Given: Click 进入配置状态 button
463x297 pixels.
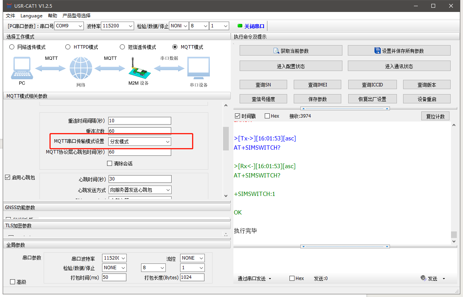Looking at the screenshot, I should (291, 66).
